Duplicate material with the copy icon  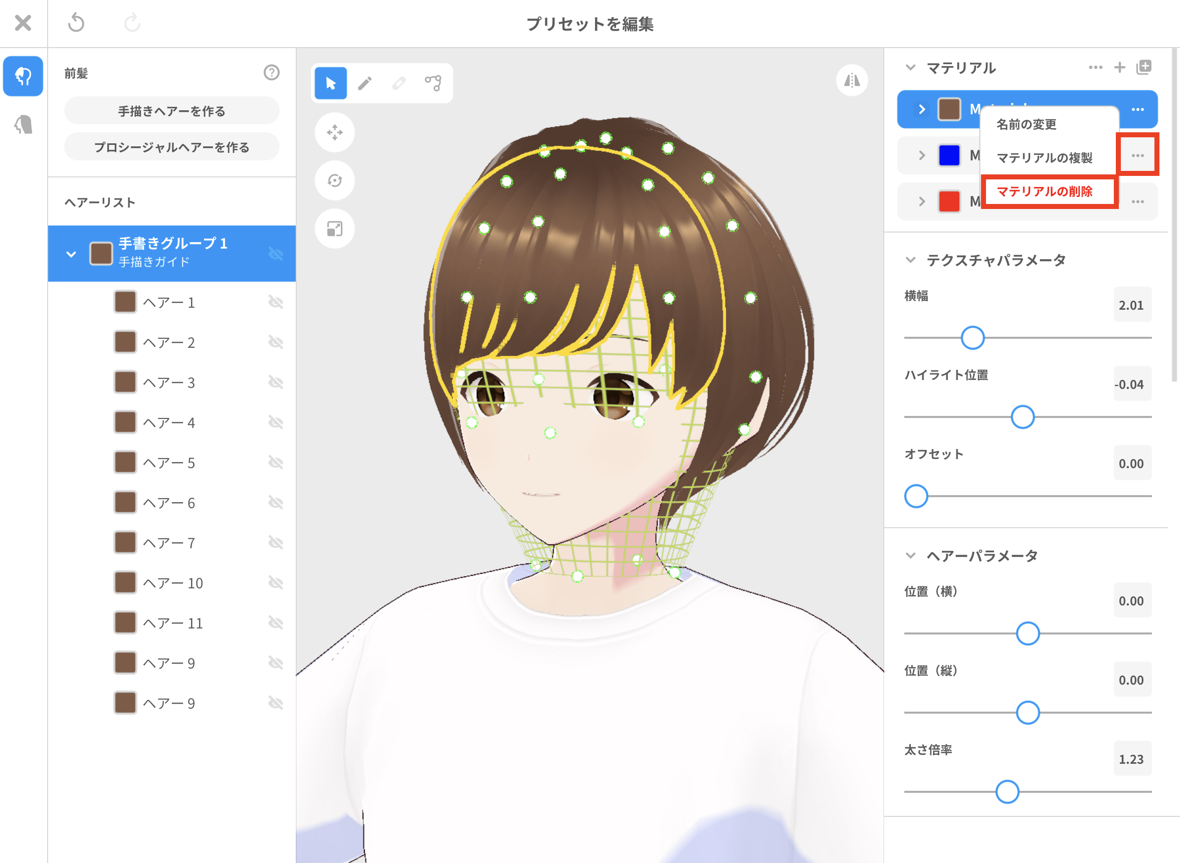pyautogui.click(x=1144, y=67)
